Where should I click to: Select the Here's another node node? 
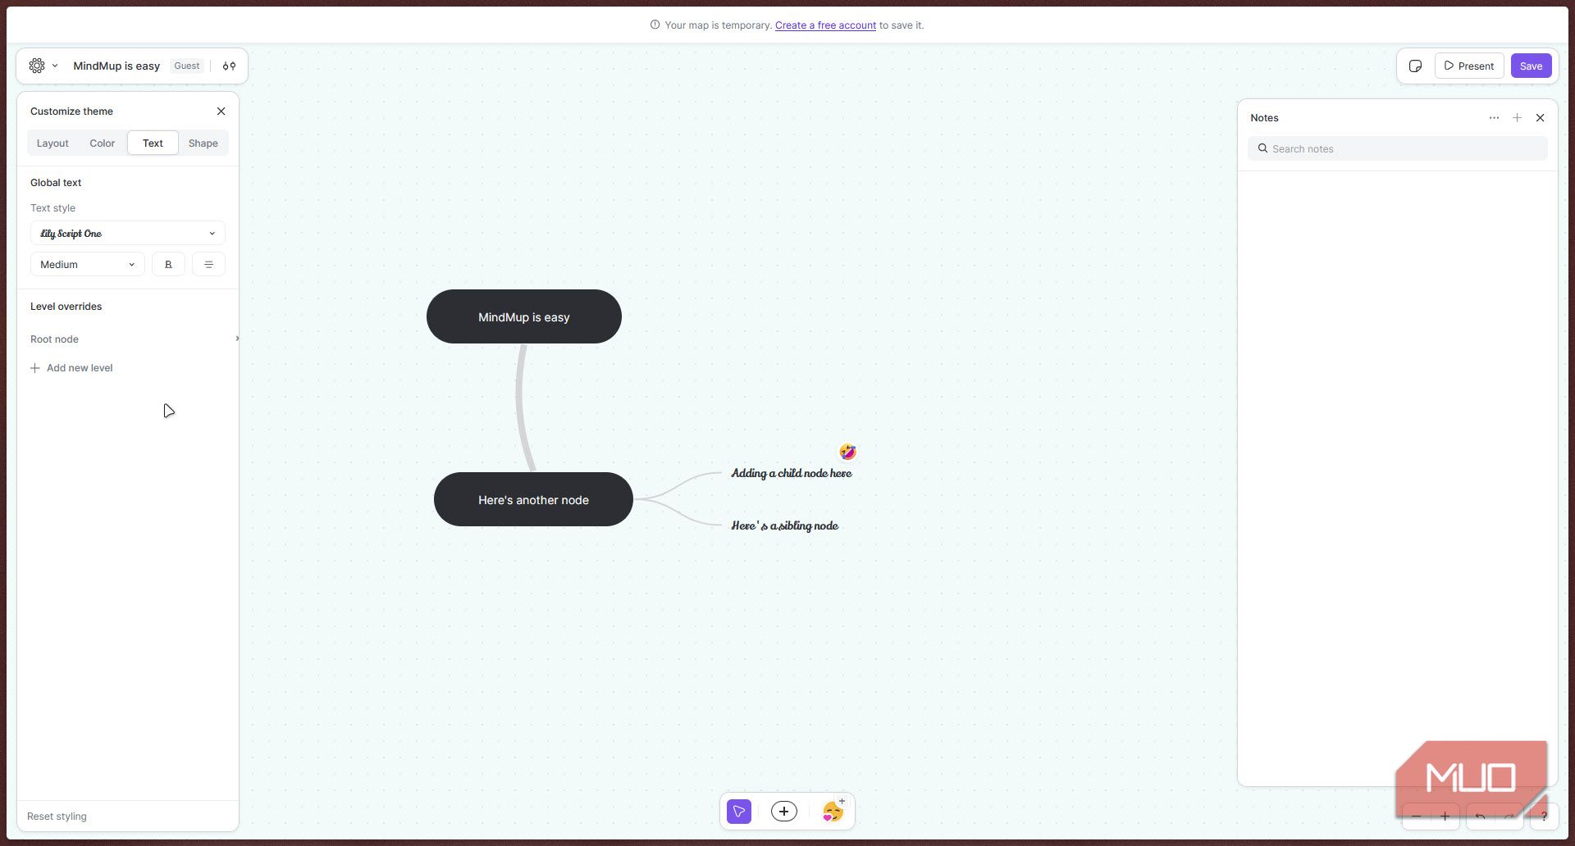[533, 499]
